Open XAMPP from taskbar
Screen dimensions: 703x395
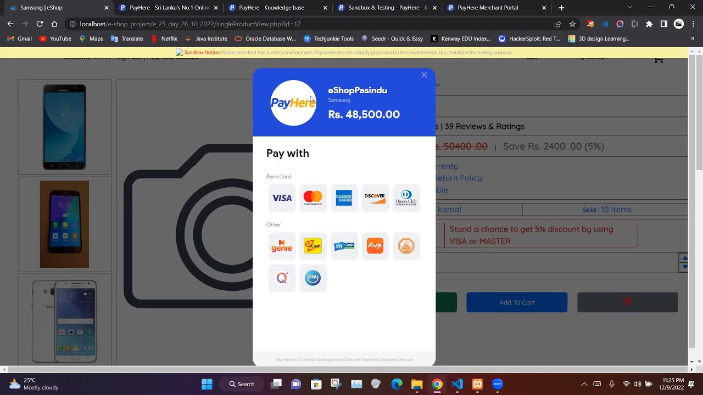click(x=477, y=384)
